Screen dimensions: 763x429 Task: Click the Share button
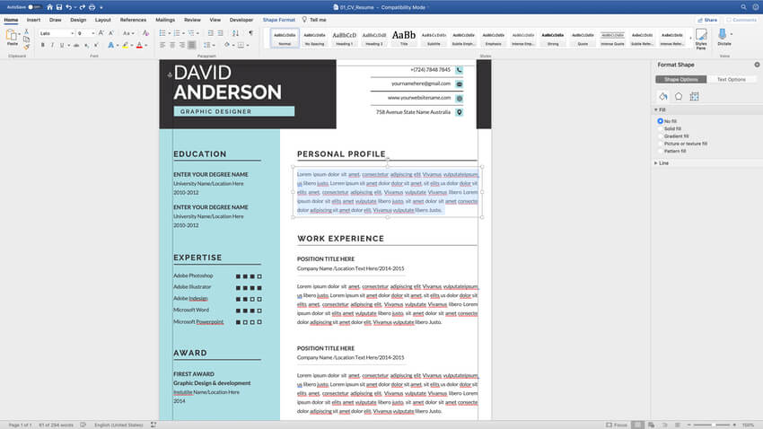pyautogui.click(x=707, y=20)
